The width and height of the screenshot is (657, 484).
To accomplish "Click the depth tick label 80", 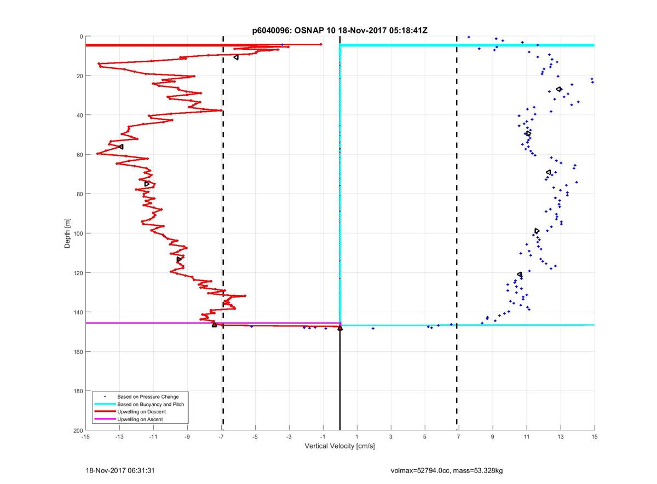I will 80,194.
